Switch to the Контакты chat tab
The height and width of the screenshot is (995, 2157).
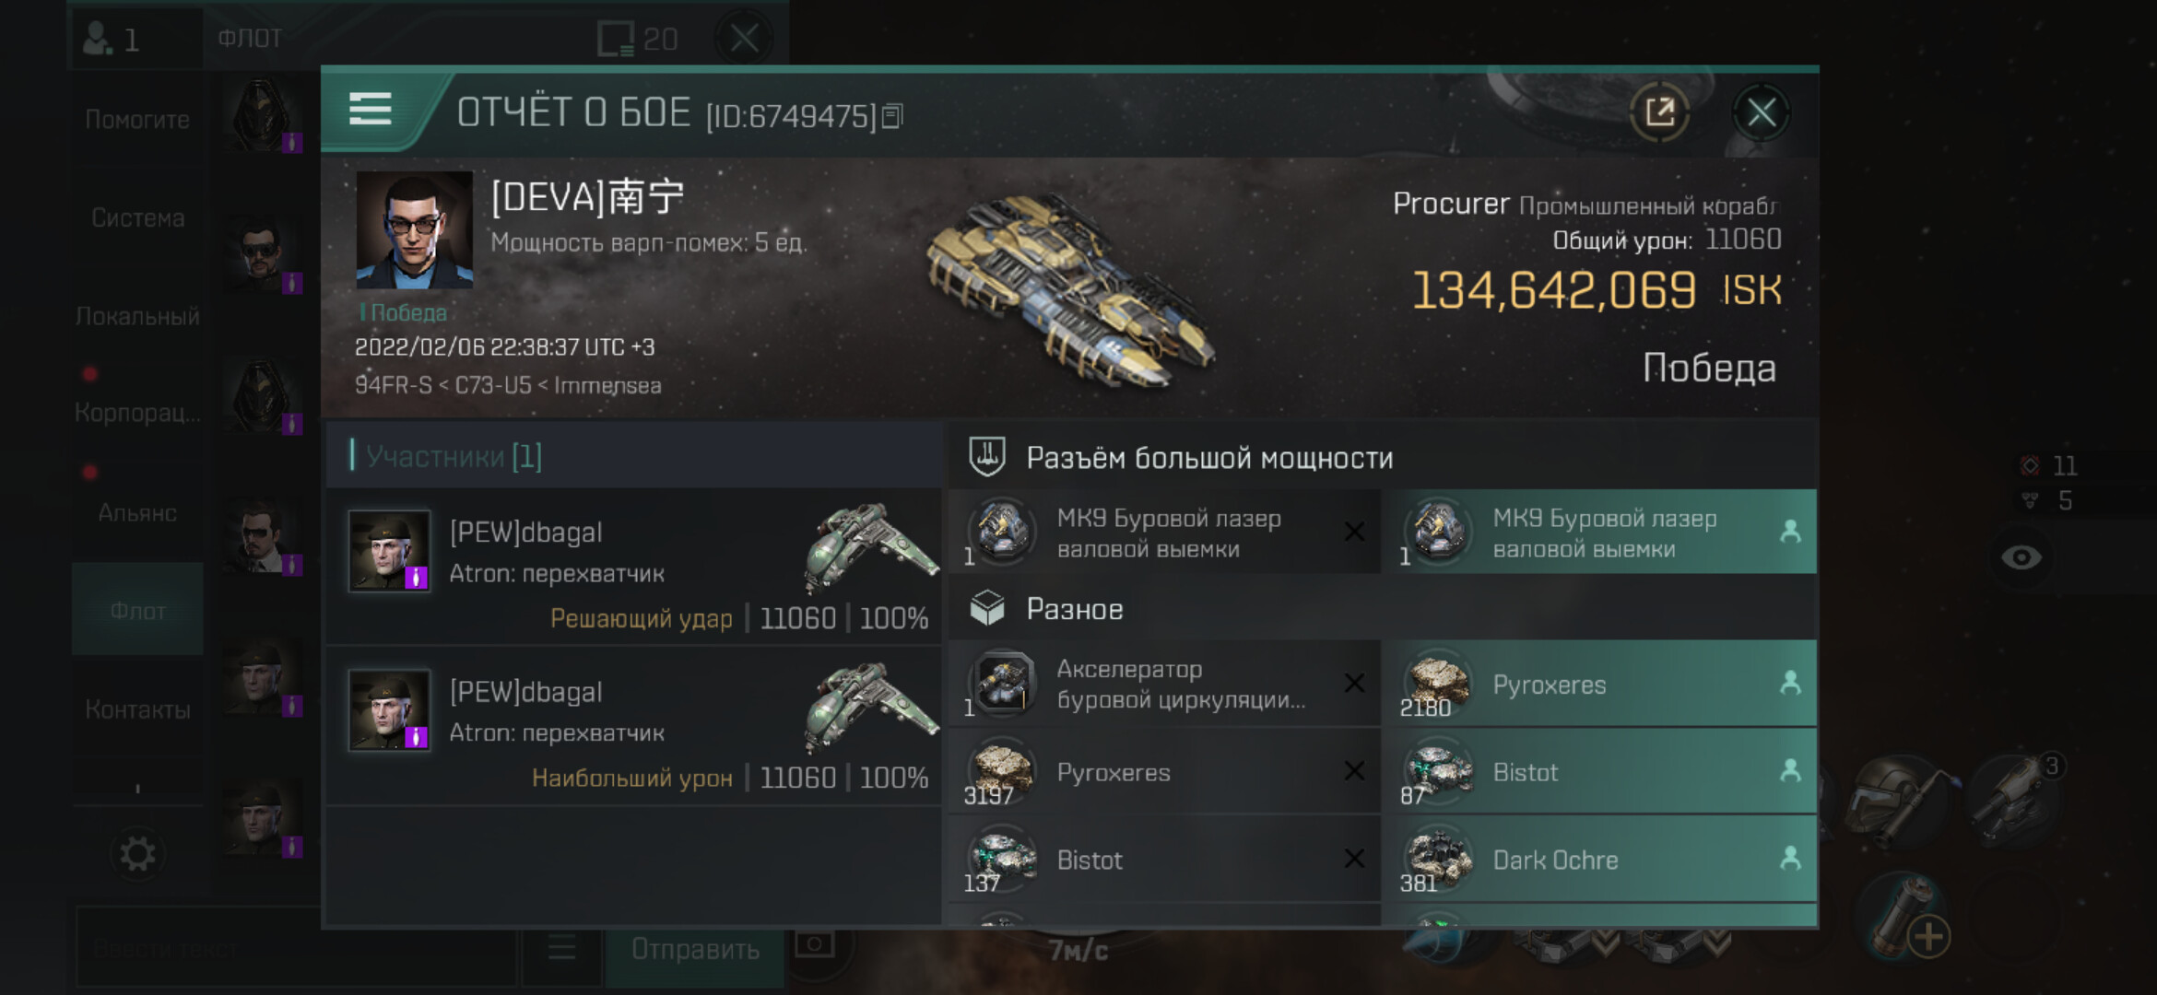pos(137,708)
